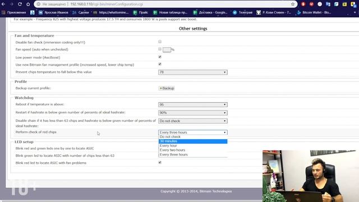
Task: Toggle new Bitmain fan management profile
Action: point(160,64)
